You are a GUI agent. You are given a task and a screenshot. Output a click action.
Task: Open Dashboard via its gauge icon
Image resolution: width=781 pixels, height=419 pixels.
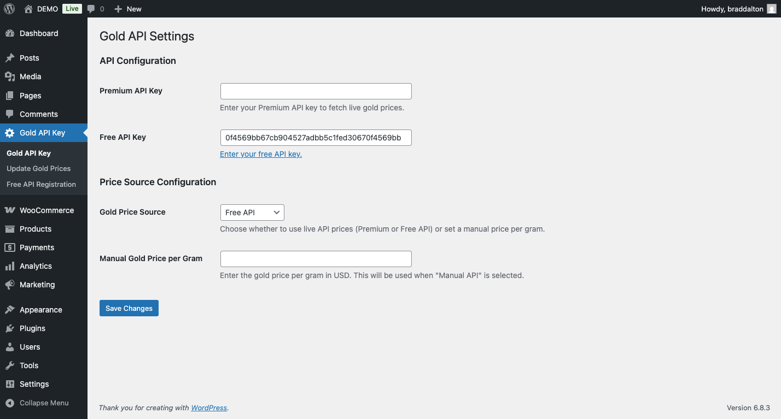10,33
